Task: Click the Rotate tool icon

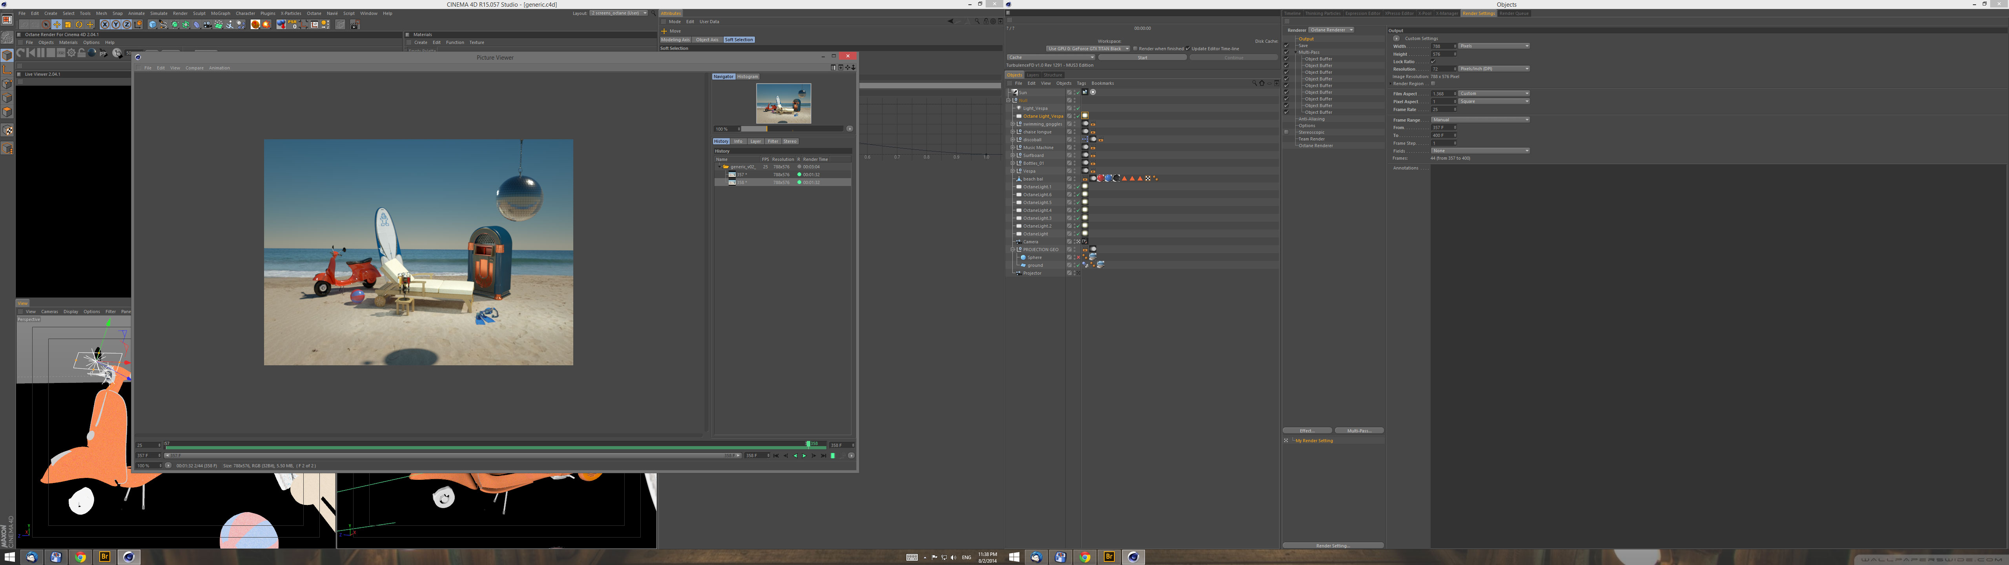Action: pyautogui.click(x=79, y=24)
